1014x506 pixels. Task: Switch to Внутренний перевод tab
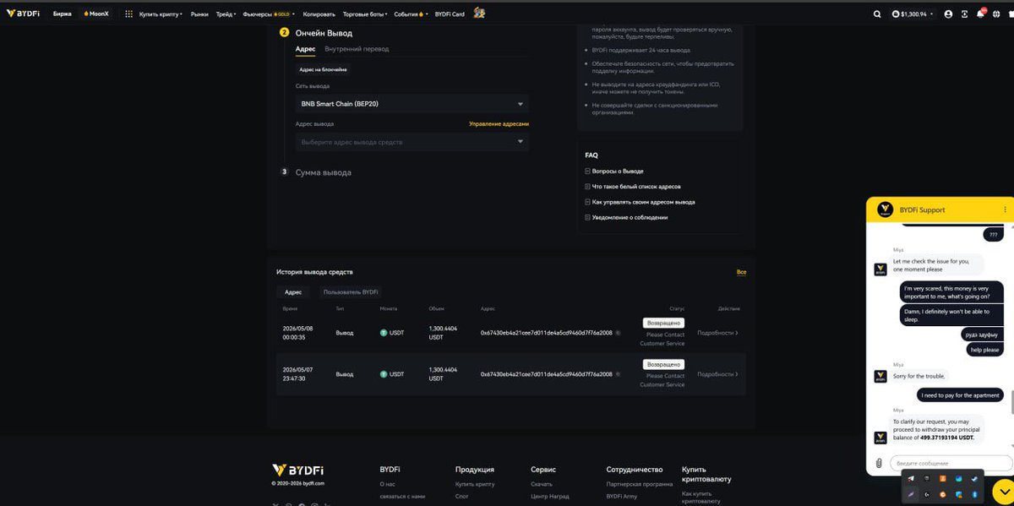point(357,49)
